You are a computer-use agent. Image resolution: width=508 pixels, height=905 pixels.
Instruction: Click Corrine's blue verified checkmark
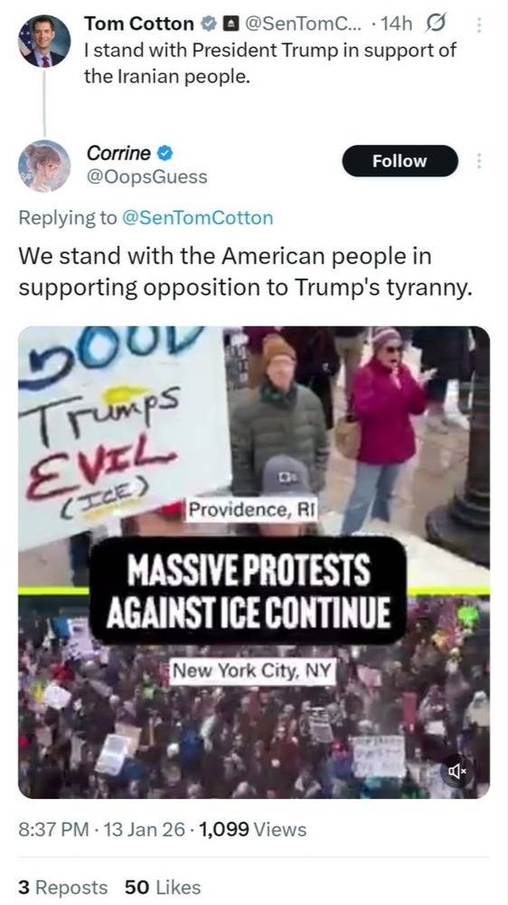[165, 153]
